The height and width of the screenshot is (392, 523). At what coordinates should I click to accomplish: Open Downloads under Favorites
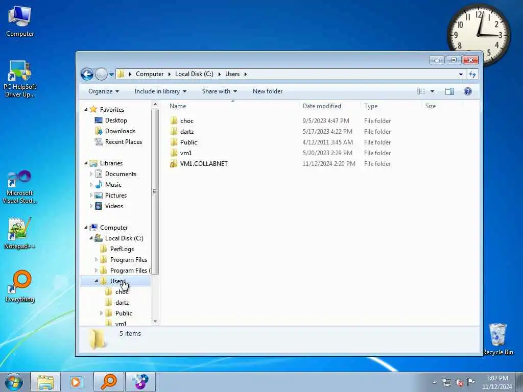coord(120,131)
